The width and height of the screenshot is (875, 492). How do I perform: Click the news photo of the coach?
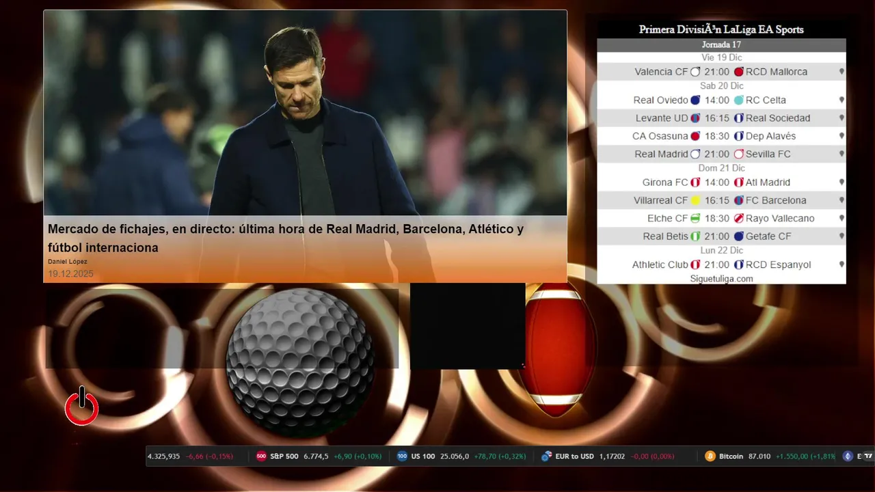click(x=305, y=113)
